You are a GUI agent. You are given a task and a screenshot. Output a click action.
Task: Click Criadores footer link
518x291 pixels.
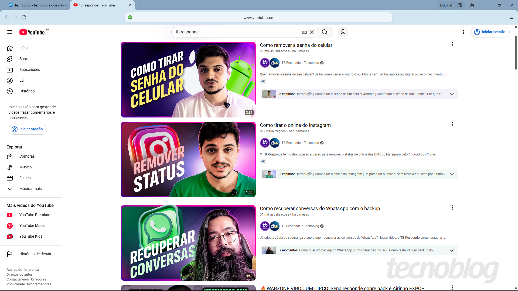coord(39,279)
